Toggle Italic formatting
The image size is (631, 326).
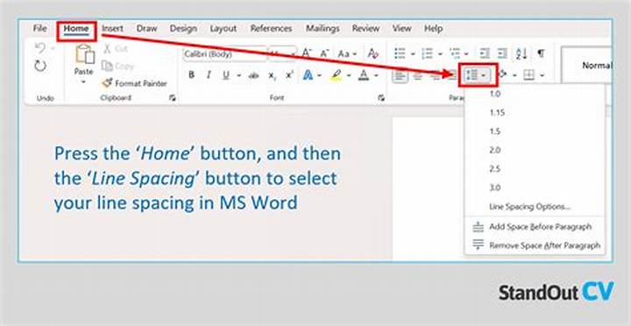pos(209,74)
